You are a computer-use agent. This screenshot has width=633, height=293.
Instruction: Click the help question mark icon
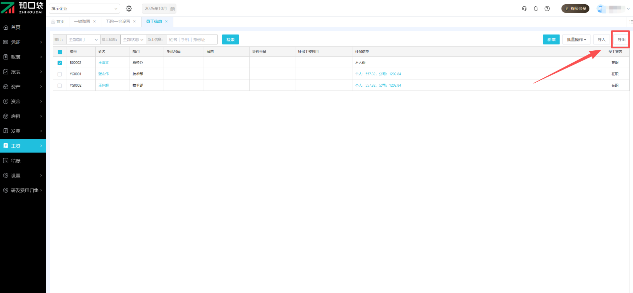tap(547, 9)
